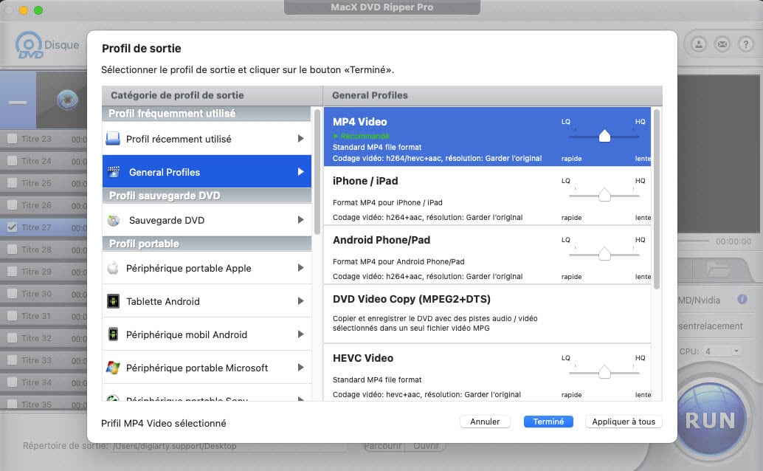This screenshot has width=763, height=471.
Task: Click the Apple portable device icon
Action: [x=113, y=268]
